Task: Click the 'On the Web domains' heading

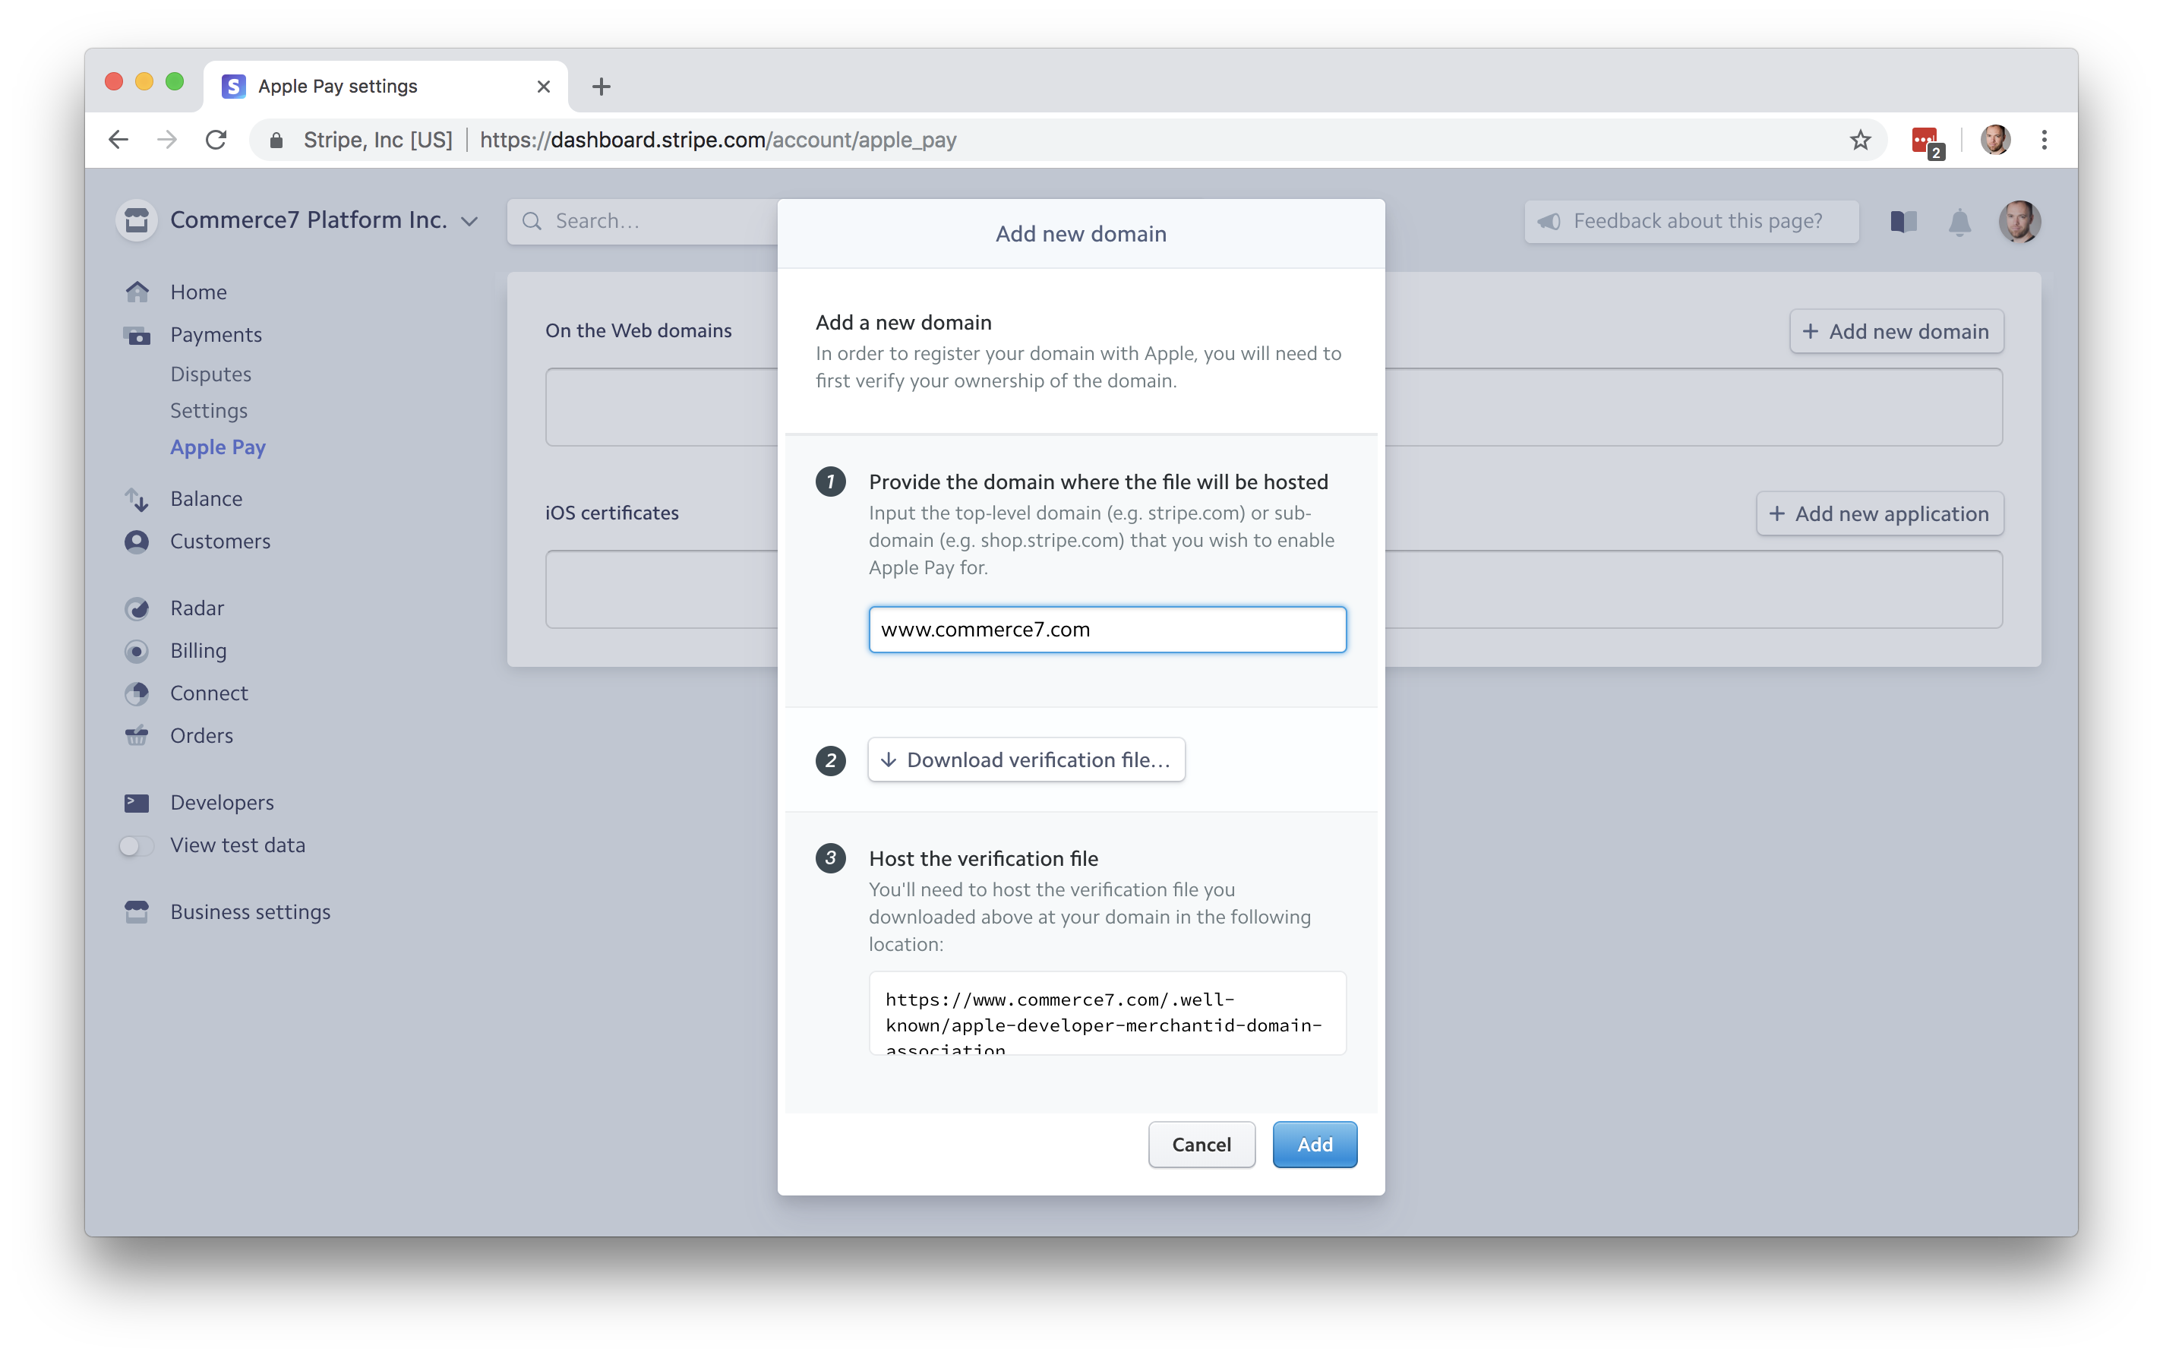Action: [637, 330]
